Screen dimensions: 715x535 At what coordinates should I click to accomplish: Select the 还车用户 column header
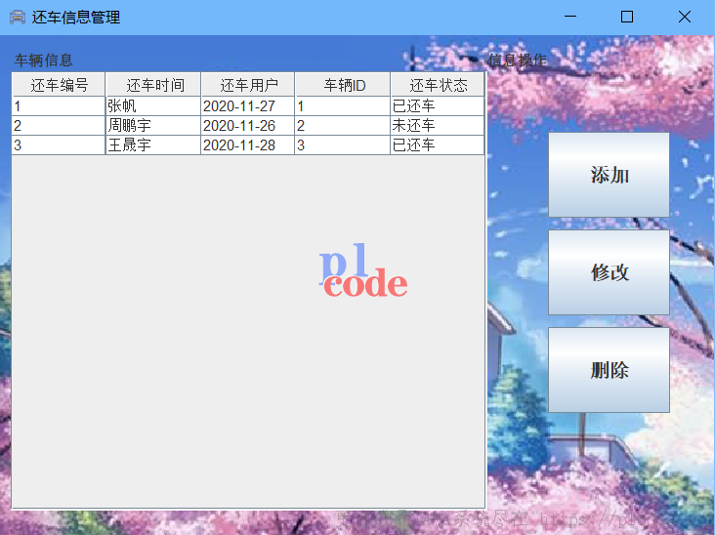pyautogui.click(x=248, y=85)
